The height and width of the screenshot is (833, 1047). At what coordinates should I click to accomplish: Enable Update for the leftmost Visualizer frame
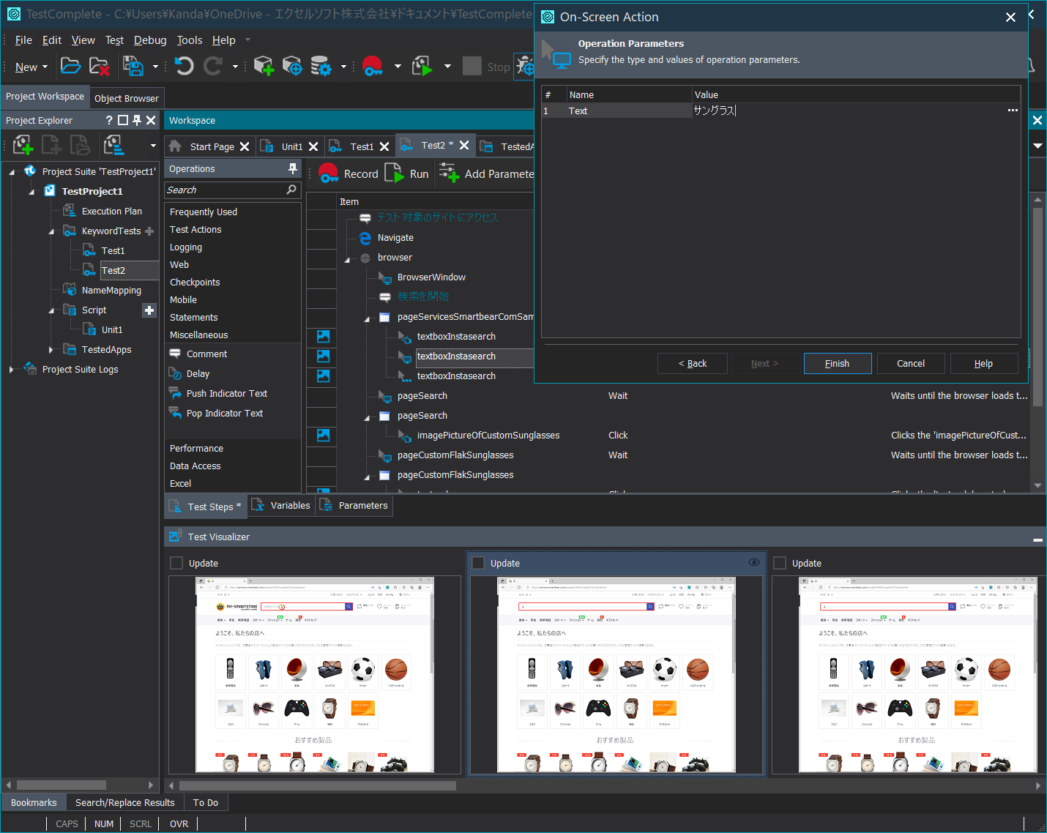point(176,563)
